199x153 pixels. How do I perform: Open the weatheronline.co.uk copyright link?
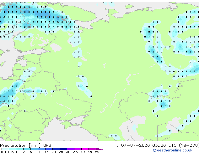tap(173, 150)
